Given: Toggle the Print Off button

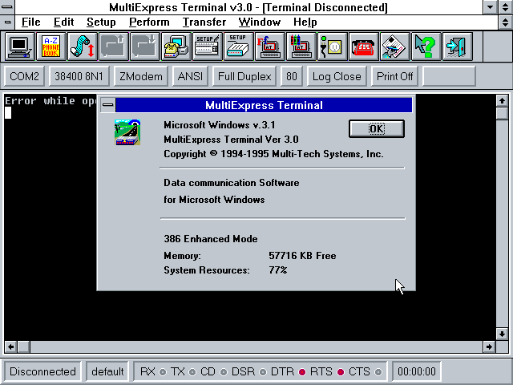Looking at the screenshot, I should (394, 76).
